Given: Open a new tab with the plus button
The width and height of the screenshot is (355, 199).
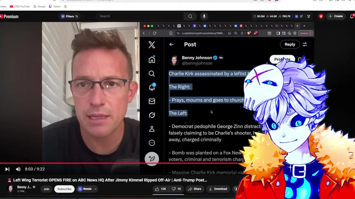Looking at the screenshot, I should click(304, 26).
